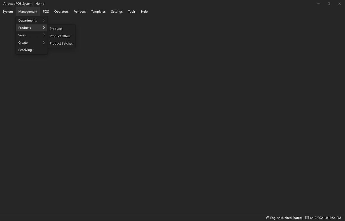Open the Receiving management option
The height and width of the screenshot is (221, 345).
25,50
